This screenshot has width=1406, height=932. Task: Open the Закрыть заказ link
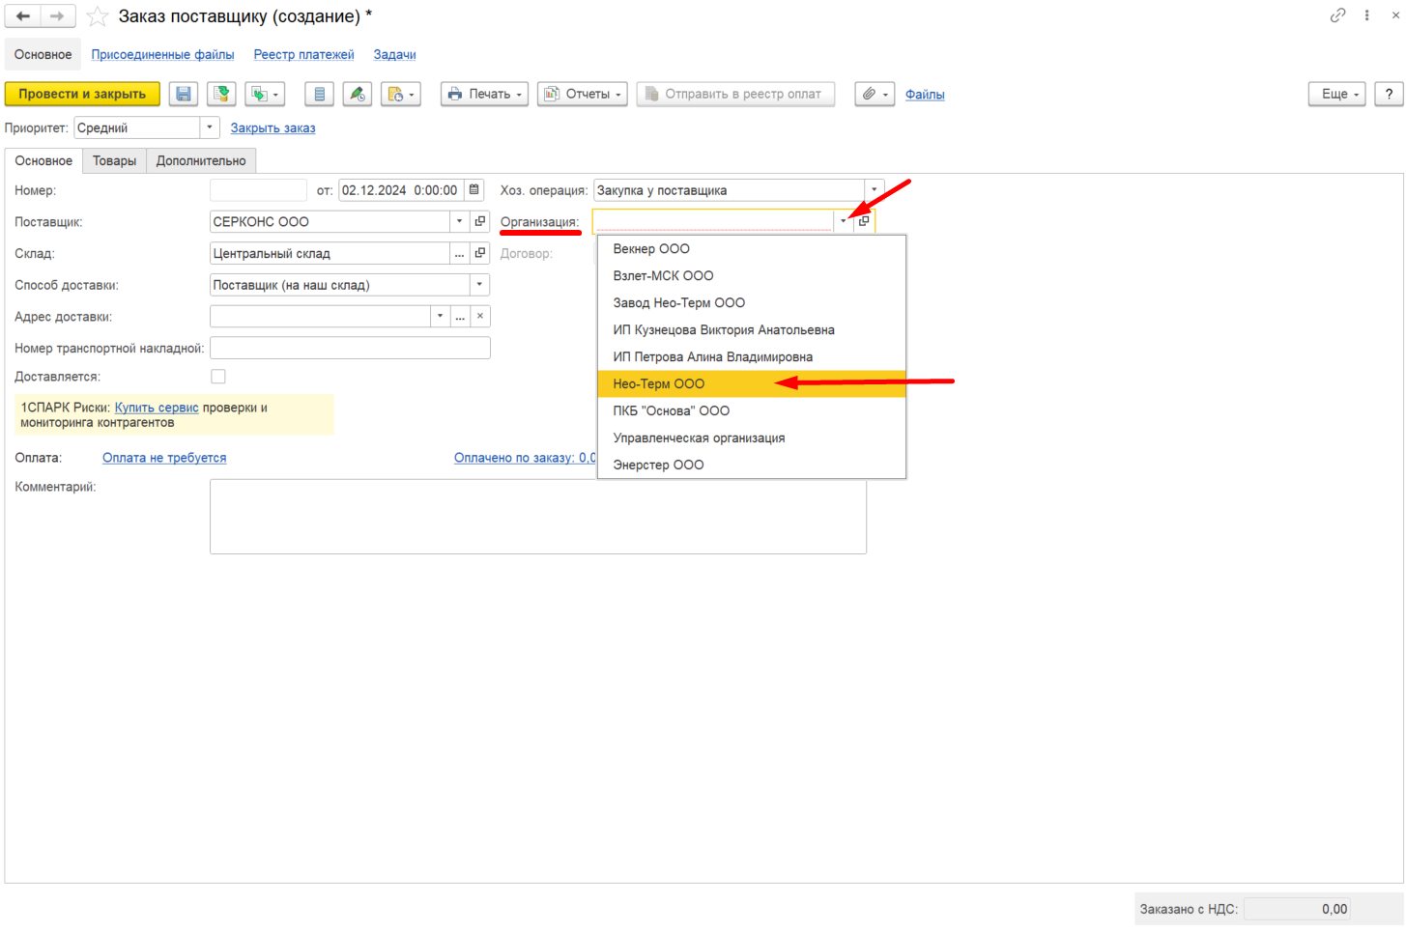tap(273, 127)
